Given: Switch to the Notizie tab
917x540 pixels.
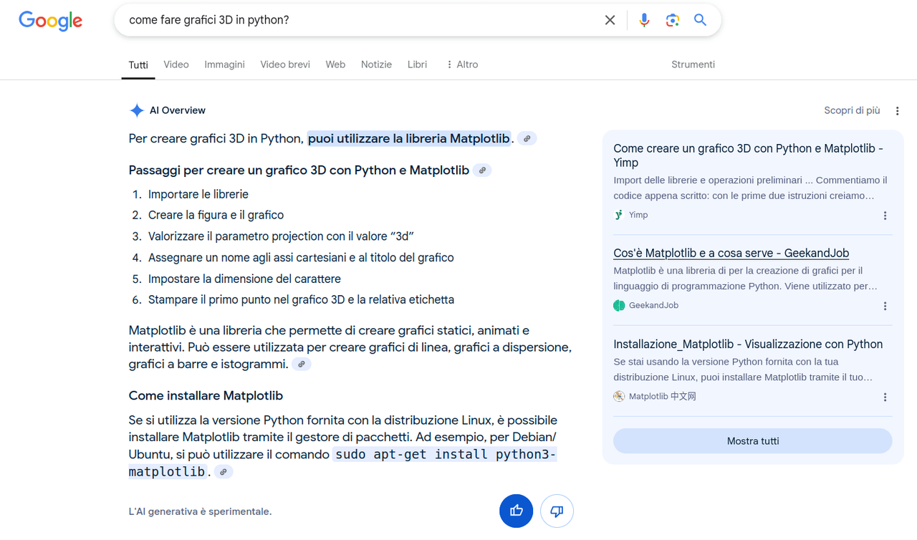Looking at the screenshot, I should [x=376, y=64].
